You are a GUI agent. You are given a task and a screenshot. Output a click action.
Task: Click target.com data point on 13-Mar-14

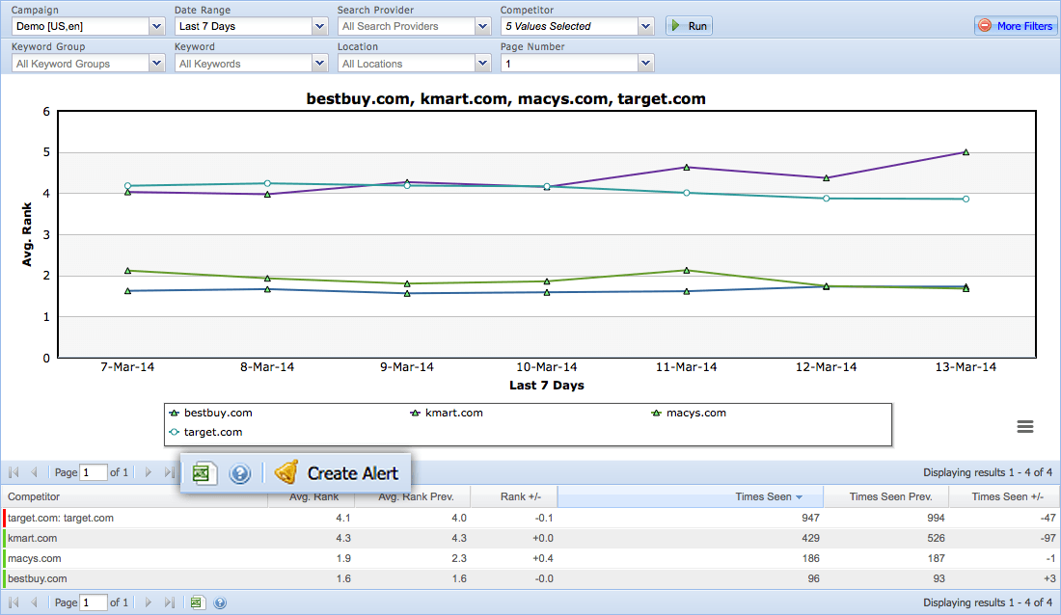966,199
